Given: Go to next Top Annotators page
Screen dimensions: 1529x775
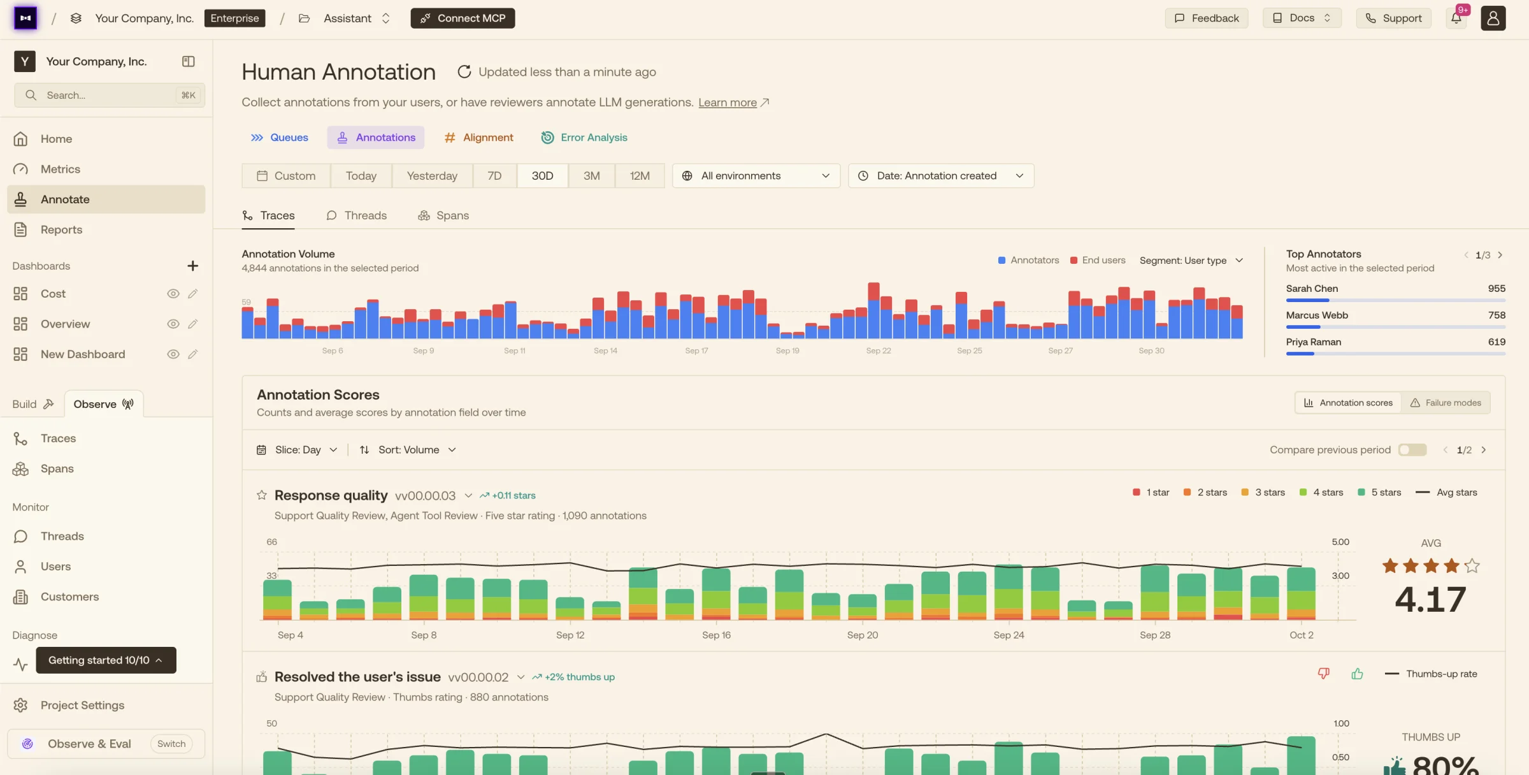Looking at the screenshot, I should [x=1500, y=255].
